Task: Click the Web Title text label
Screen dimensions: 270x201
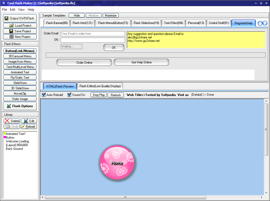Action: click(158, 95)
